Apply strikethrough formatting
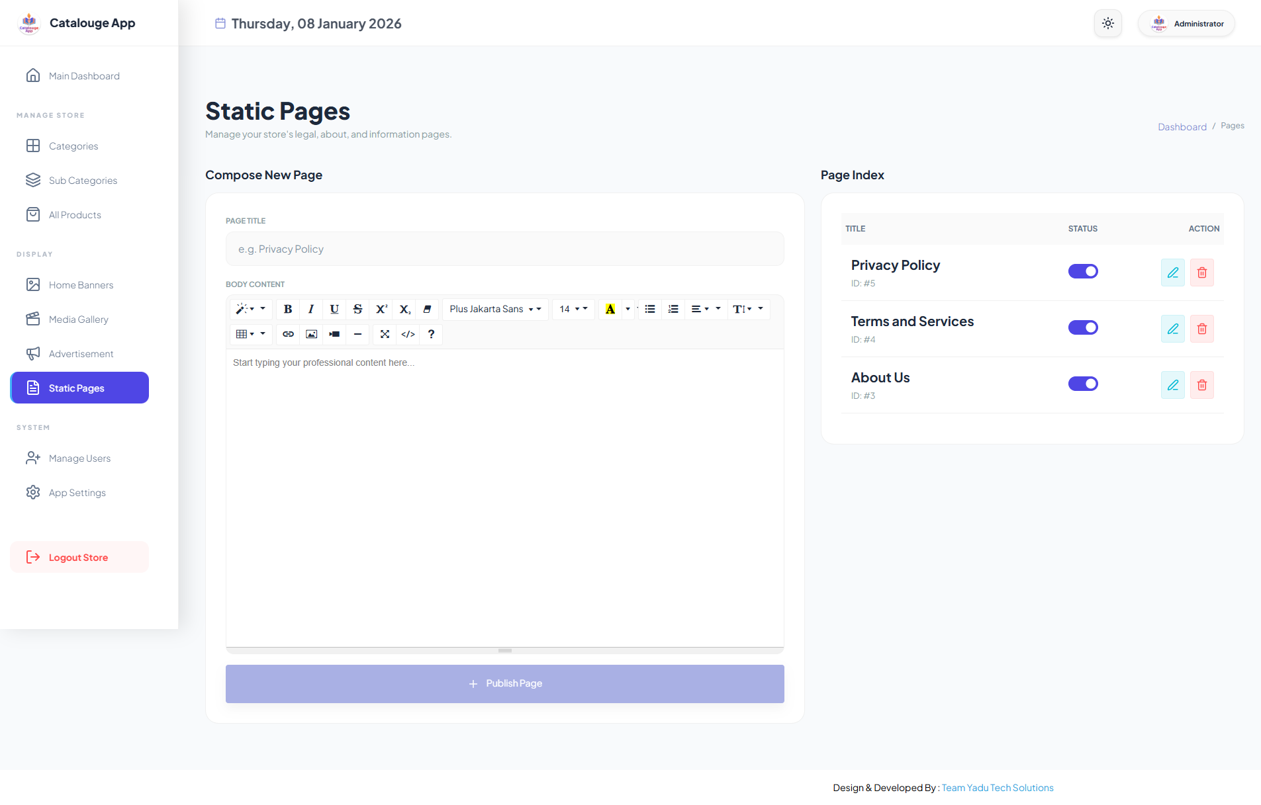Screen dimensions: 1261x805 [357, 309]
